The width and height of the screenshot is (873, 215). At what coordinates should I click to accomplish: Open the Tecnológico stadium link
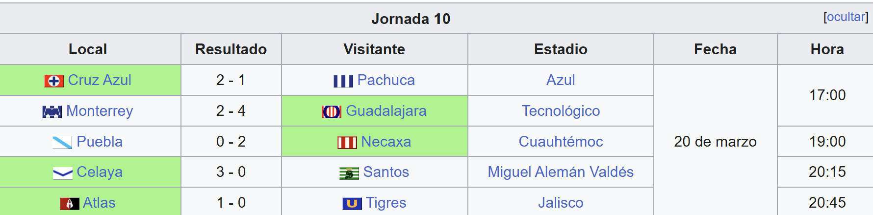(x=561, y=111)
